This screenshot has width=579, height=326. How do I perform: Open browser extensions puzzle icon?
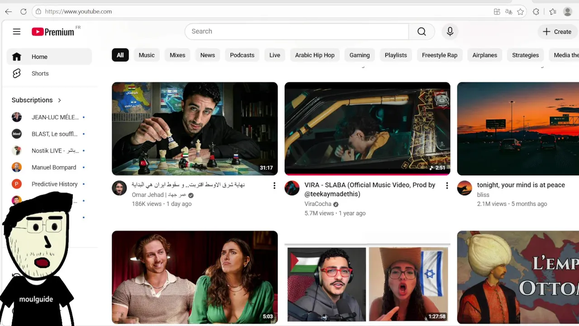[536, 12]
